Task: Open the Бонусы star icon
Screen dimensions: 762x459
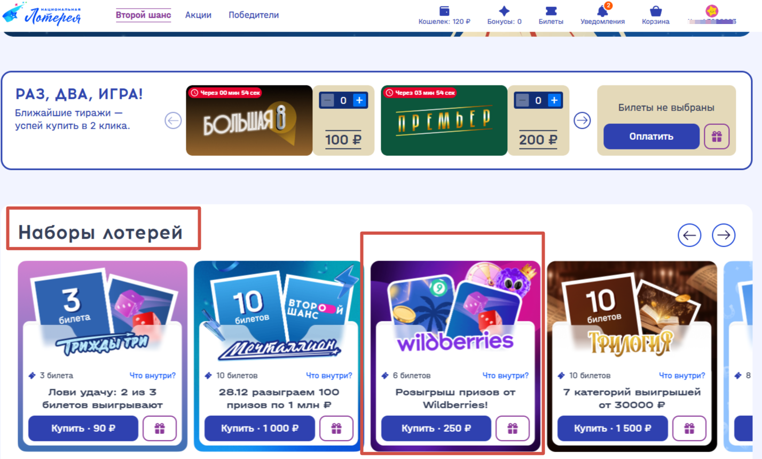Action: 504,11
